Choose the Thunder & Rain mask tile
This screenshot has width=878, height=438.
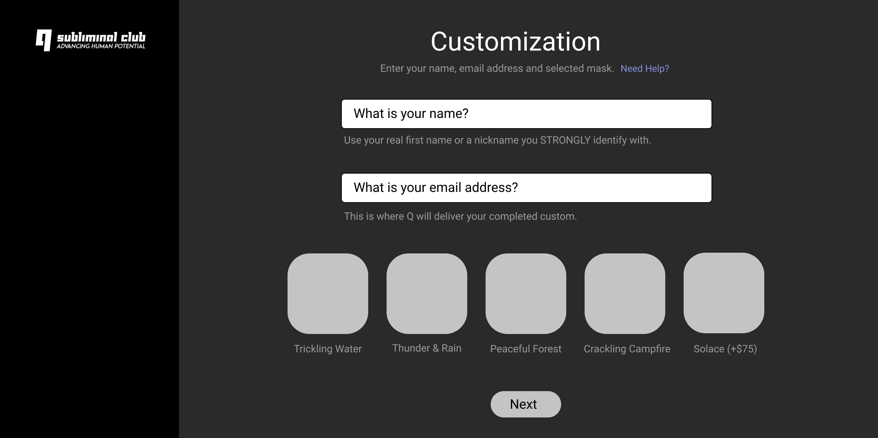[x=427, y=293]
